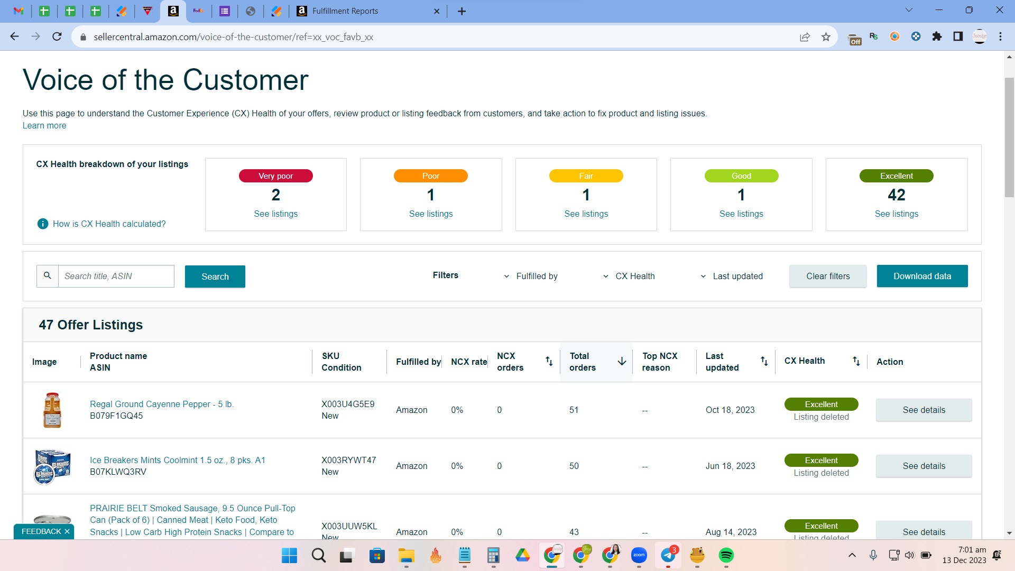The image size is (1015, 571).
Task: Show hidden system tray icons
Action: (x=852, y=555)
